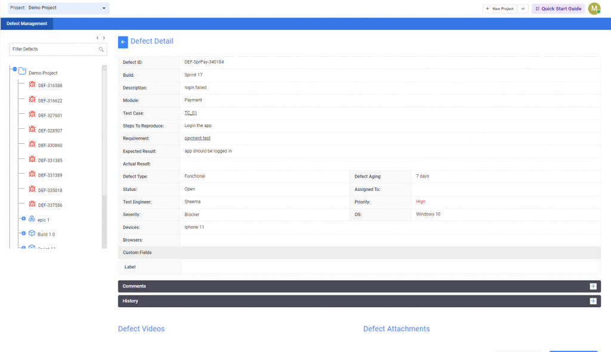Screen dimensions: 611x352
Task: Click the Description value login failed
Action: tap(195, 87)
